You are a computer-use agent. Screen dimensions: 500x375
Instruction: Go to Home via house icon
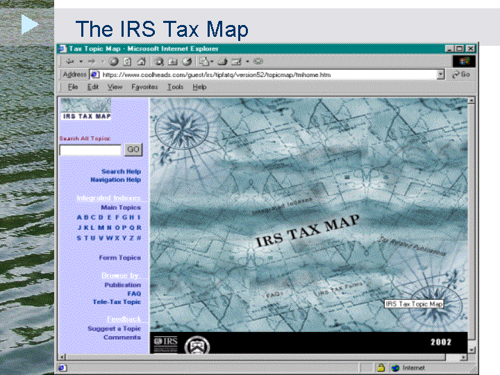click(x=141, y=61)
